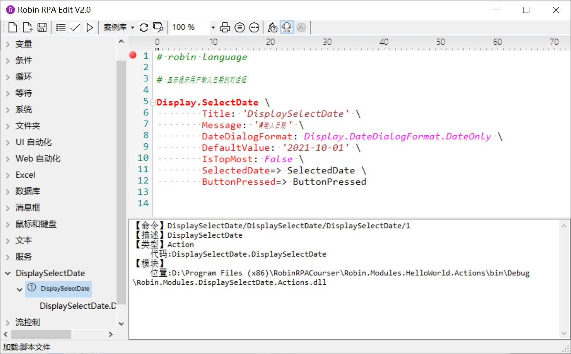Click the refresh arrows icon
Viewport: 571px width, 354px height.
point(144,28)
